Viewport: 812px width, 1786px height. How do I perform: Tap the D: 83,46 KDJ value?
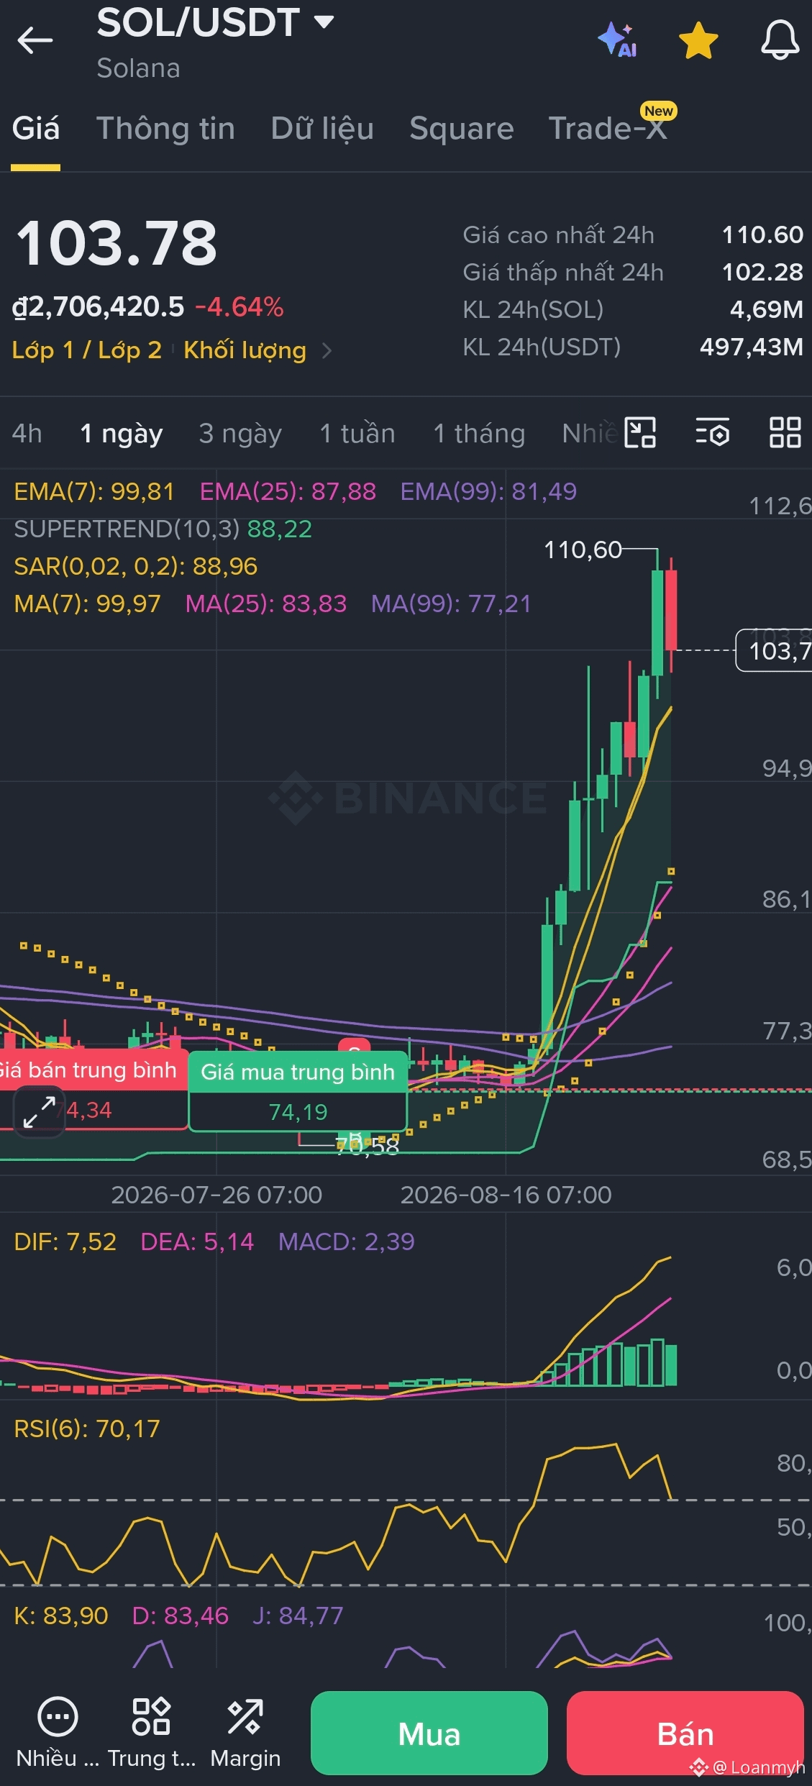tap(181, 1616)
